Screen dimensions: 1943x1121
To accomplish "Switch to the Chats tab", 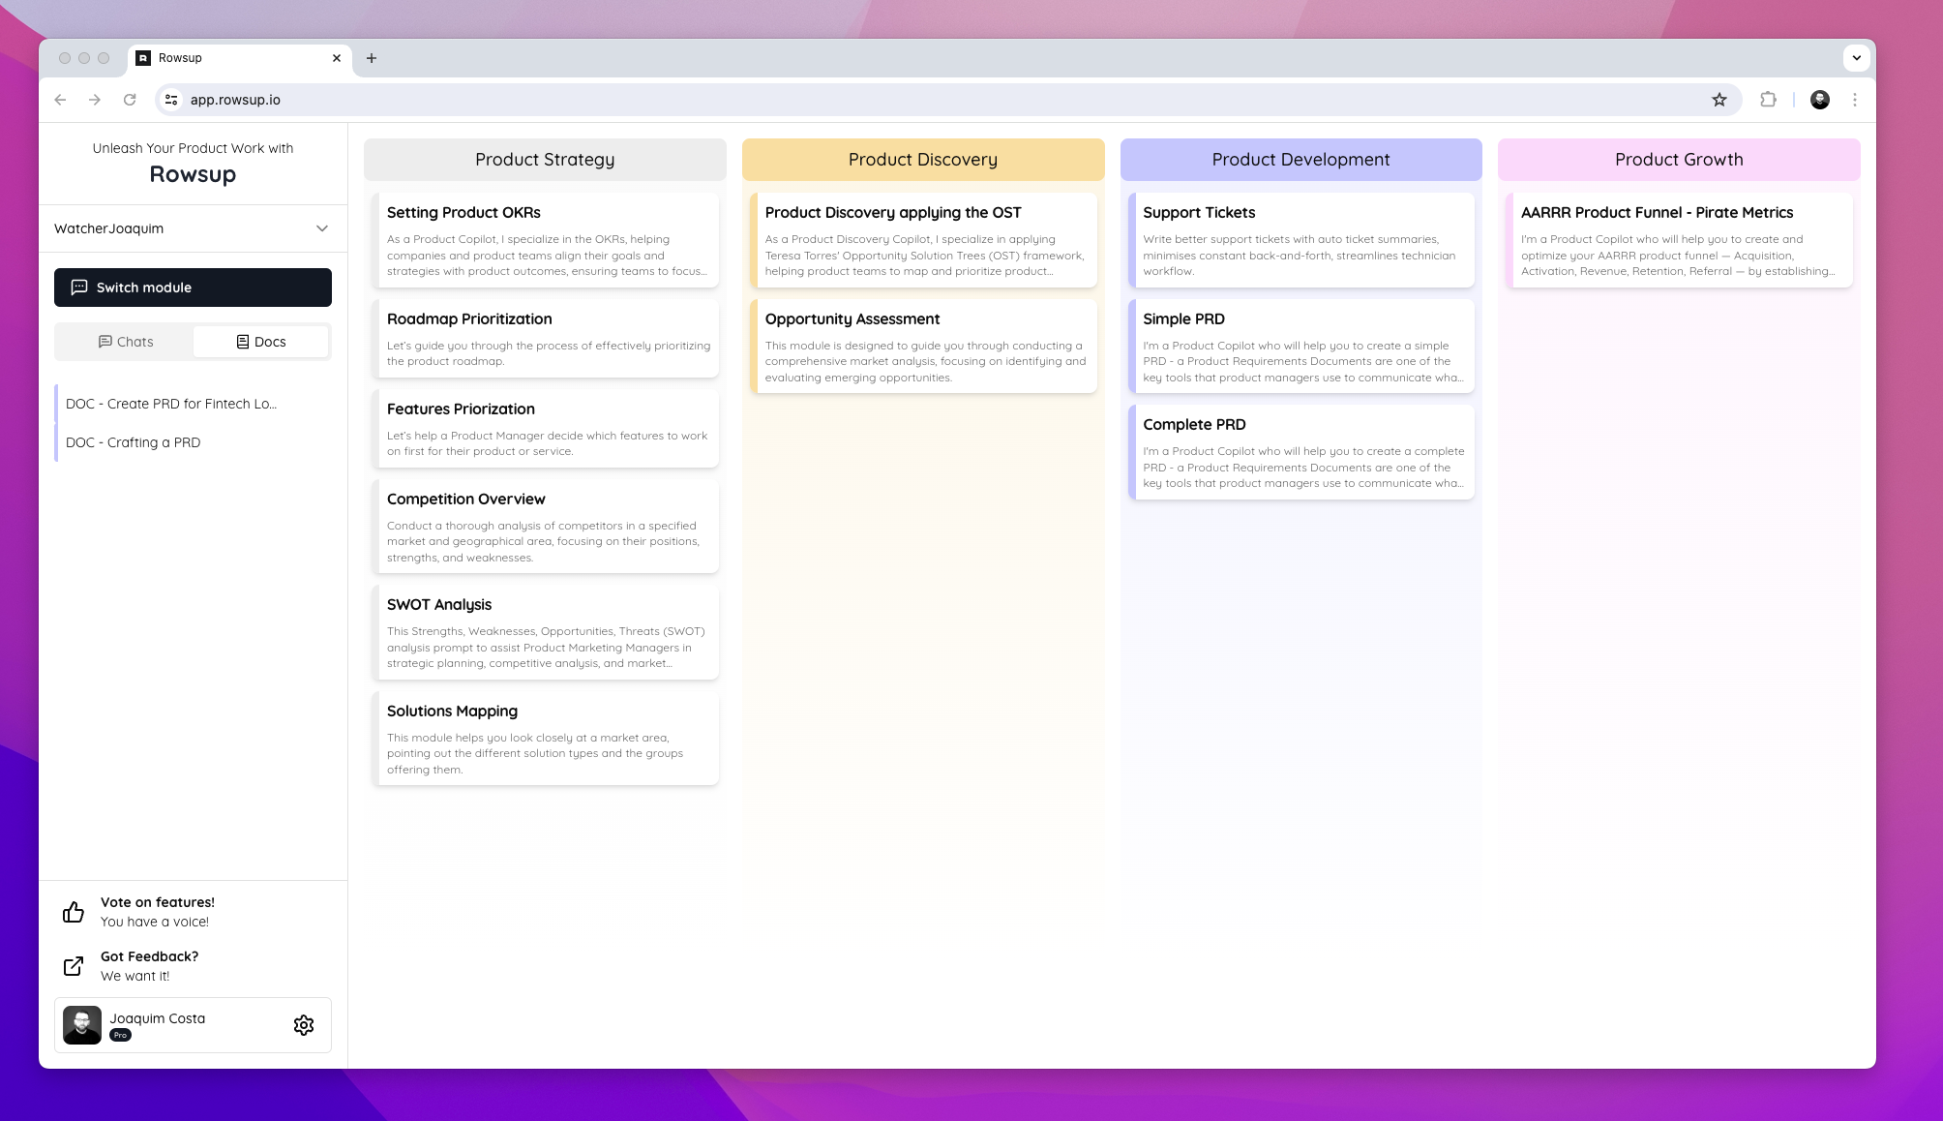I will pos(125,342).
